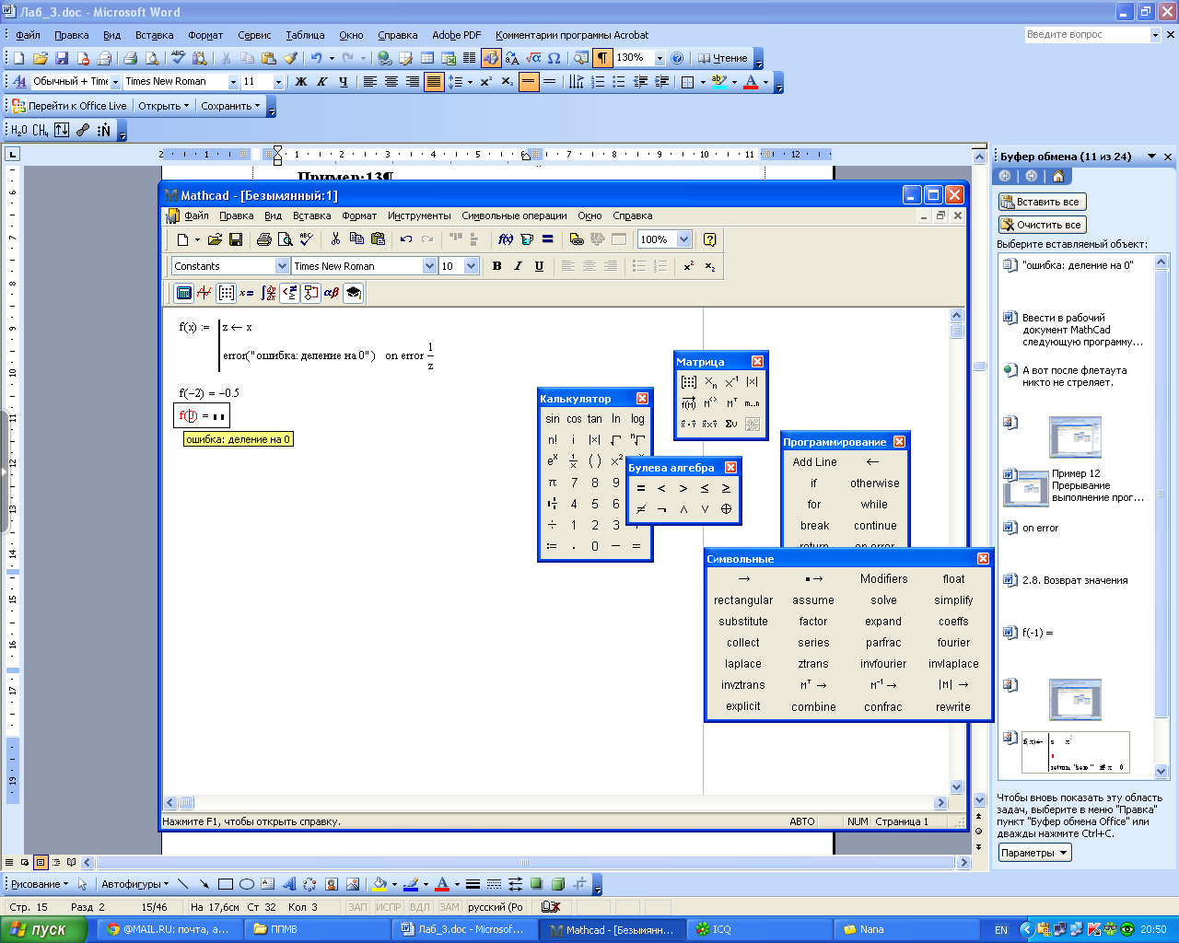Expand the Word font size 11 dropdown
This screenshot has height=943, width=1179.
click(x=278, y=82)
